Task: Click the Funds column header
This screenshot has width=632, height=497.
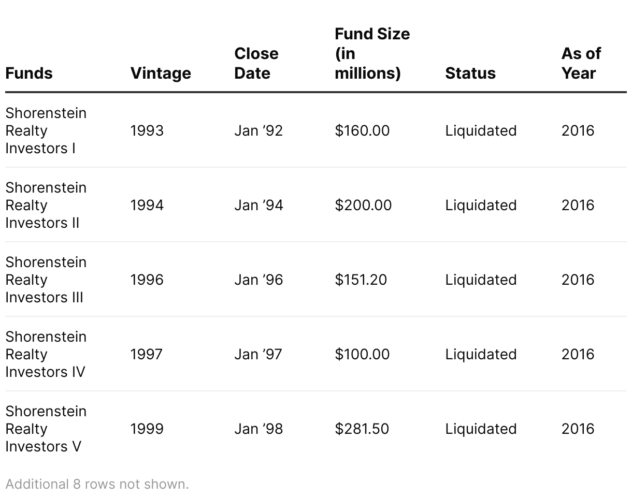Action: pyautogui.click(x=29, y=73)
